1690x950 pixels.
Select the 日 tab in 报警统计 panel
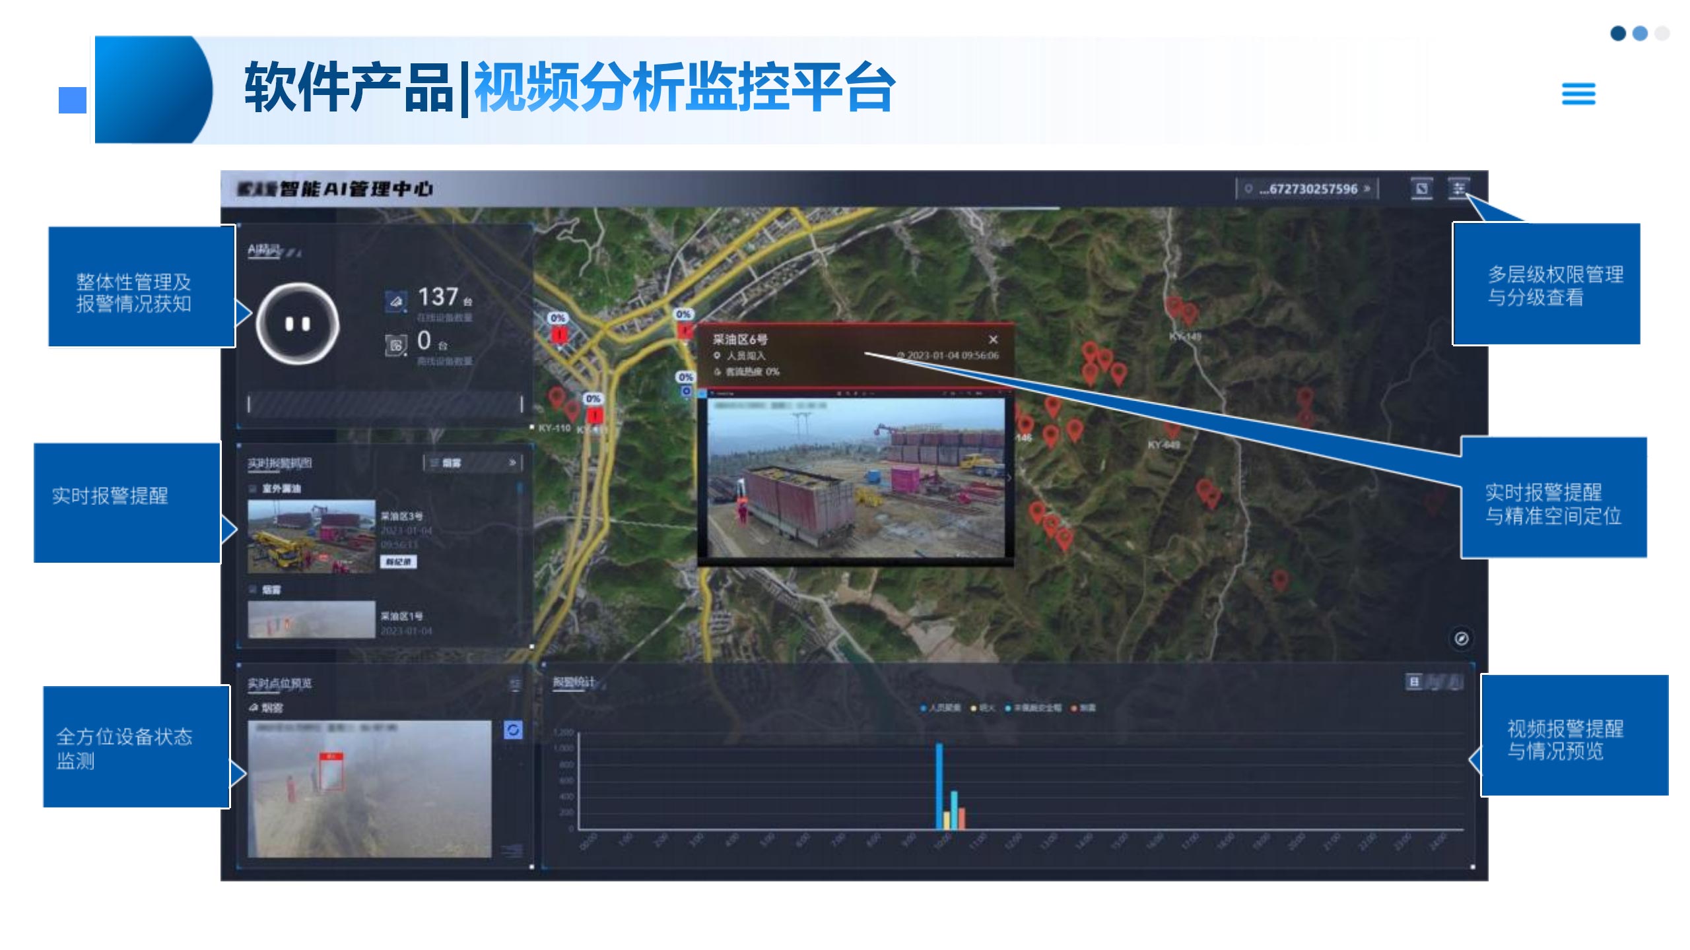point(1414,681)
